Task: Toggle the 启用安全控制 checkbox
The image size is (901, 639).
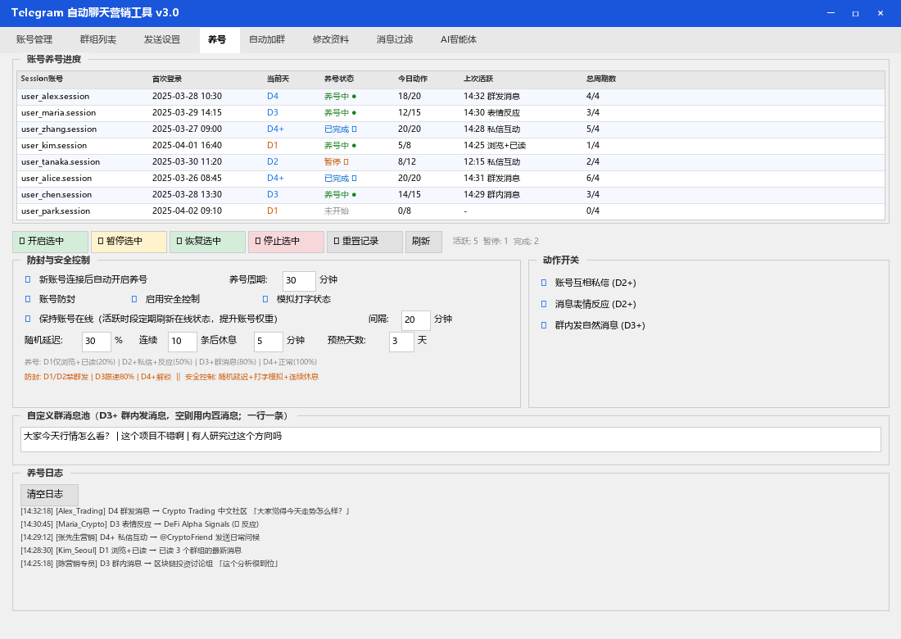Action: (x=134, y=299)
